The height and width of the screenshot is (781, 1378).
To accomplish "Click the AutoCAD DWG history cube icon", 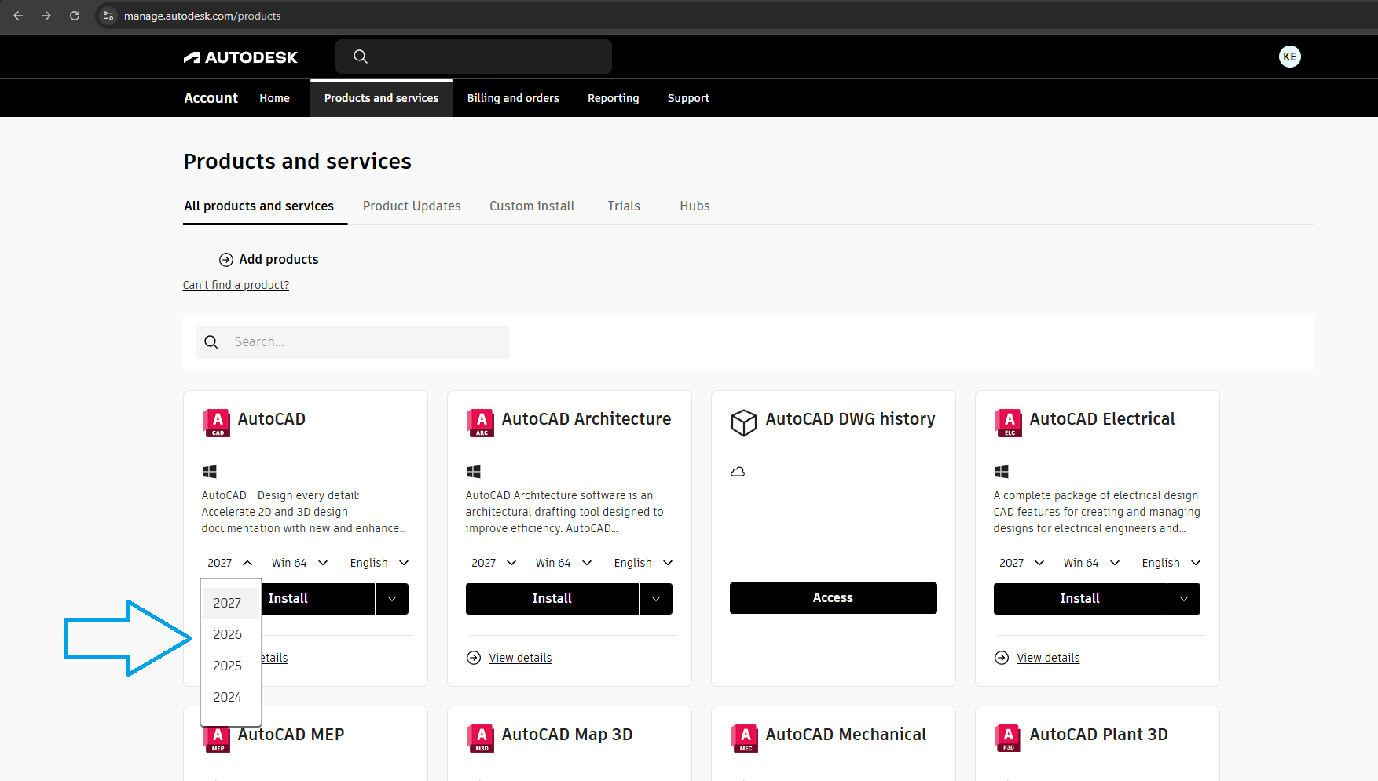I will pyautogui.click(x=743, y=422).
